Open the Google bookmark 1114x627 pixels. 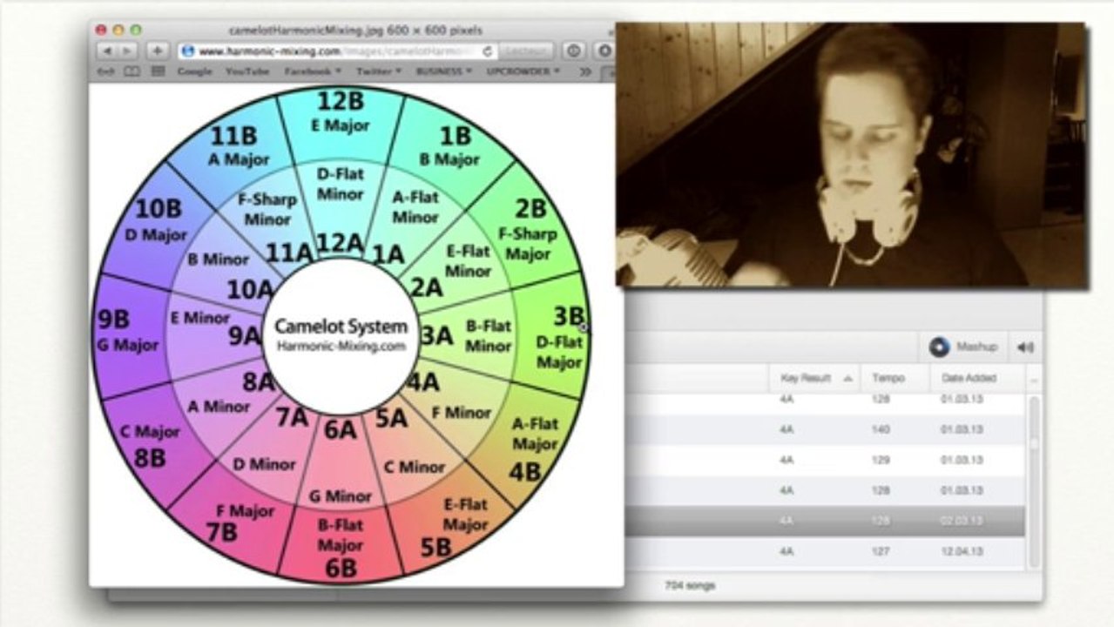pyautogui.click(x=194, y=71)
